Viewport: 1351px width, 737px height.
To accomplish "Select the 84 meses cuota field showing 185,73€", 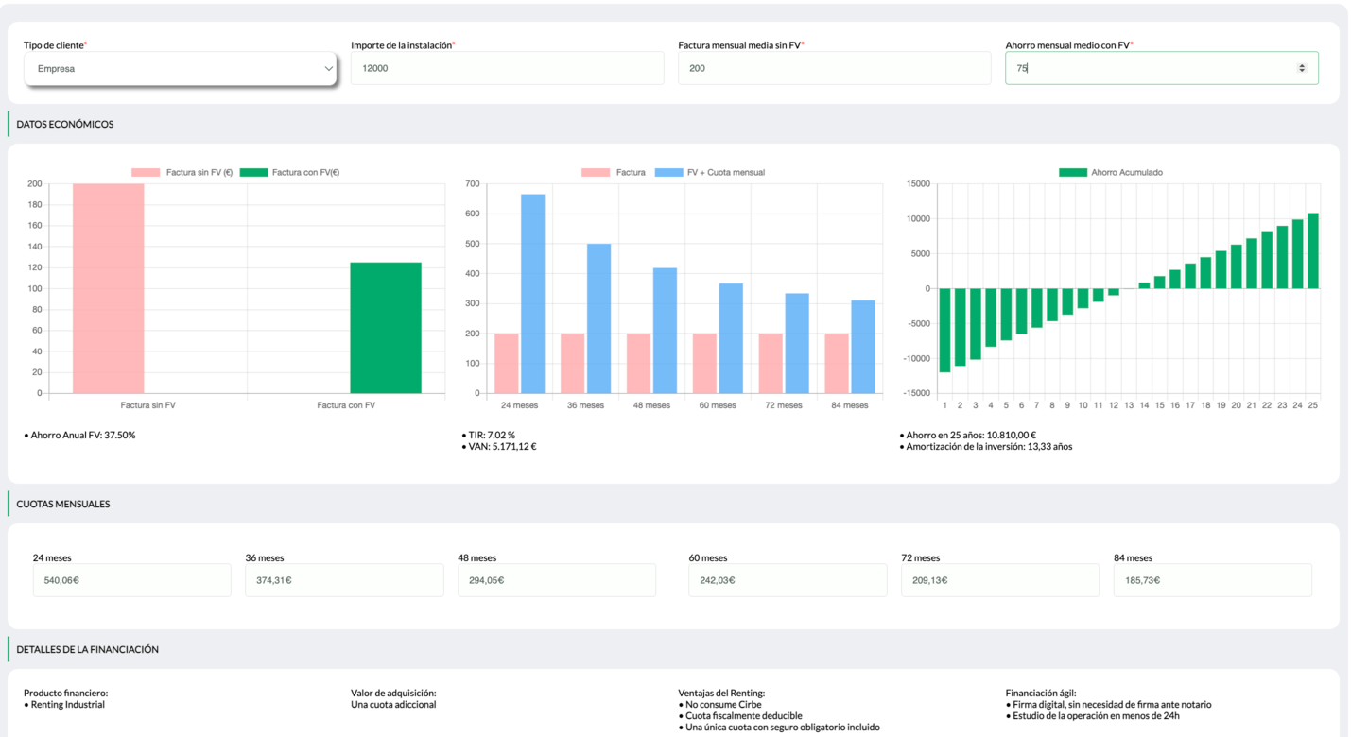I will pos(1212,580).
